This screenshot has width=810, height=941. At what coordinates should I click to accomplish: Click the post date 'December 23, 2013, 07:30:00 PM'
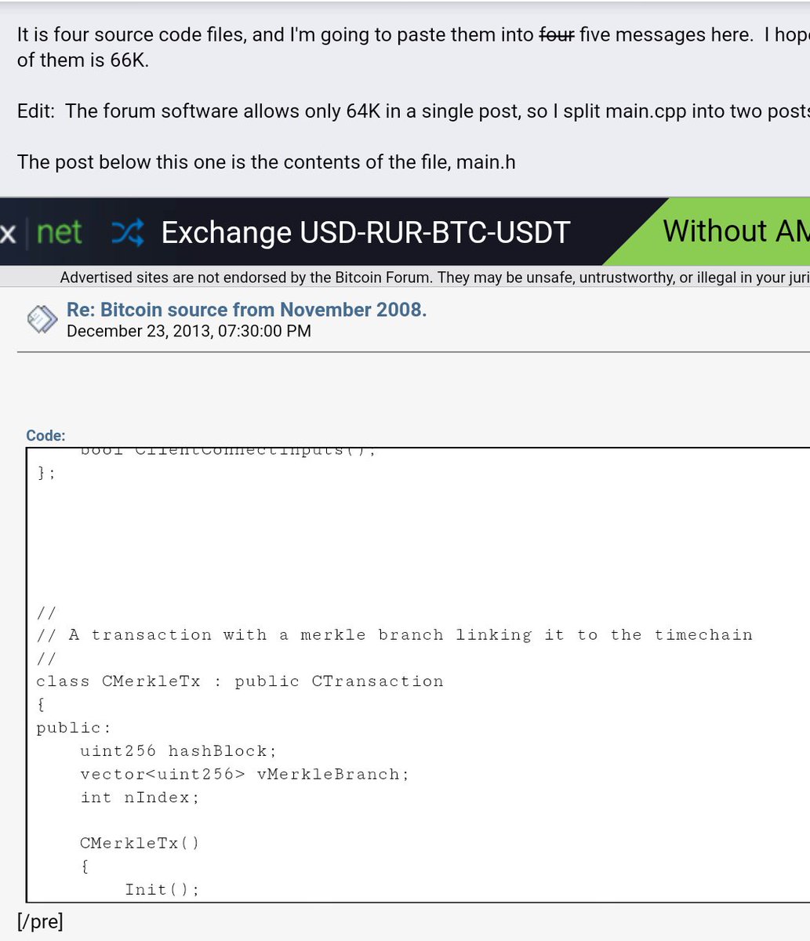pos(189,331)
